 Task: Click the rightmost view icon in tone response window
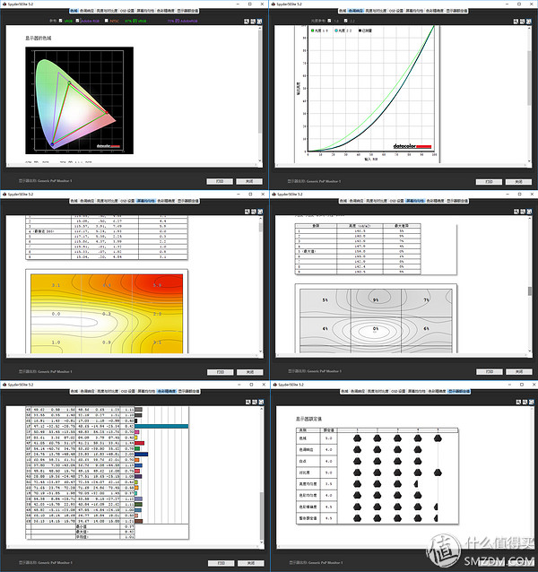click(x=529, y=22)
